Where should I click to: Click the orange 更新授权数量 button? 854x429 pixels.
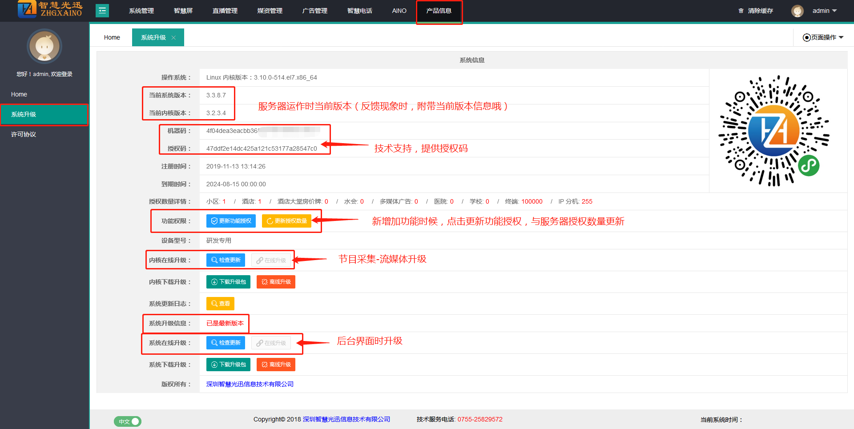[x=286, y=221]
